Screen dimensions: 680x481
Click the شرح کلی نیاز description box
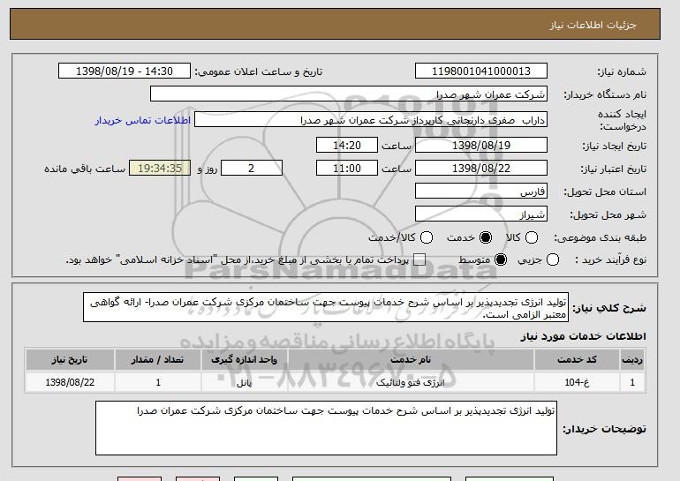(x=326, y=308)
